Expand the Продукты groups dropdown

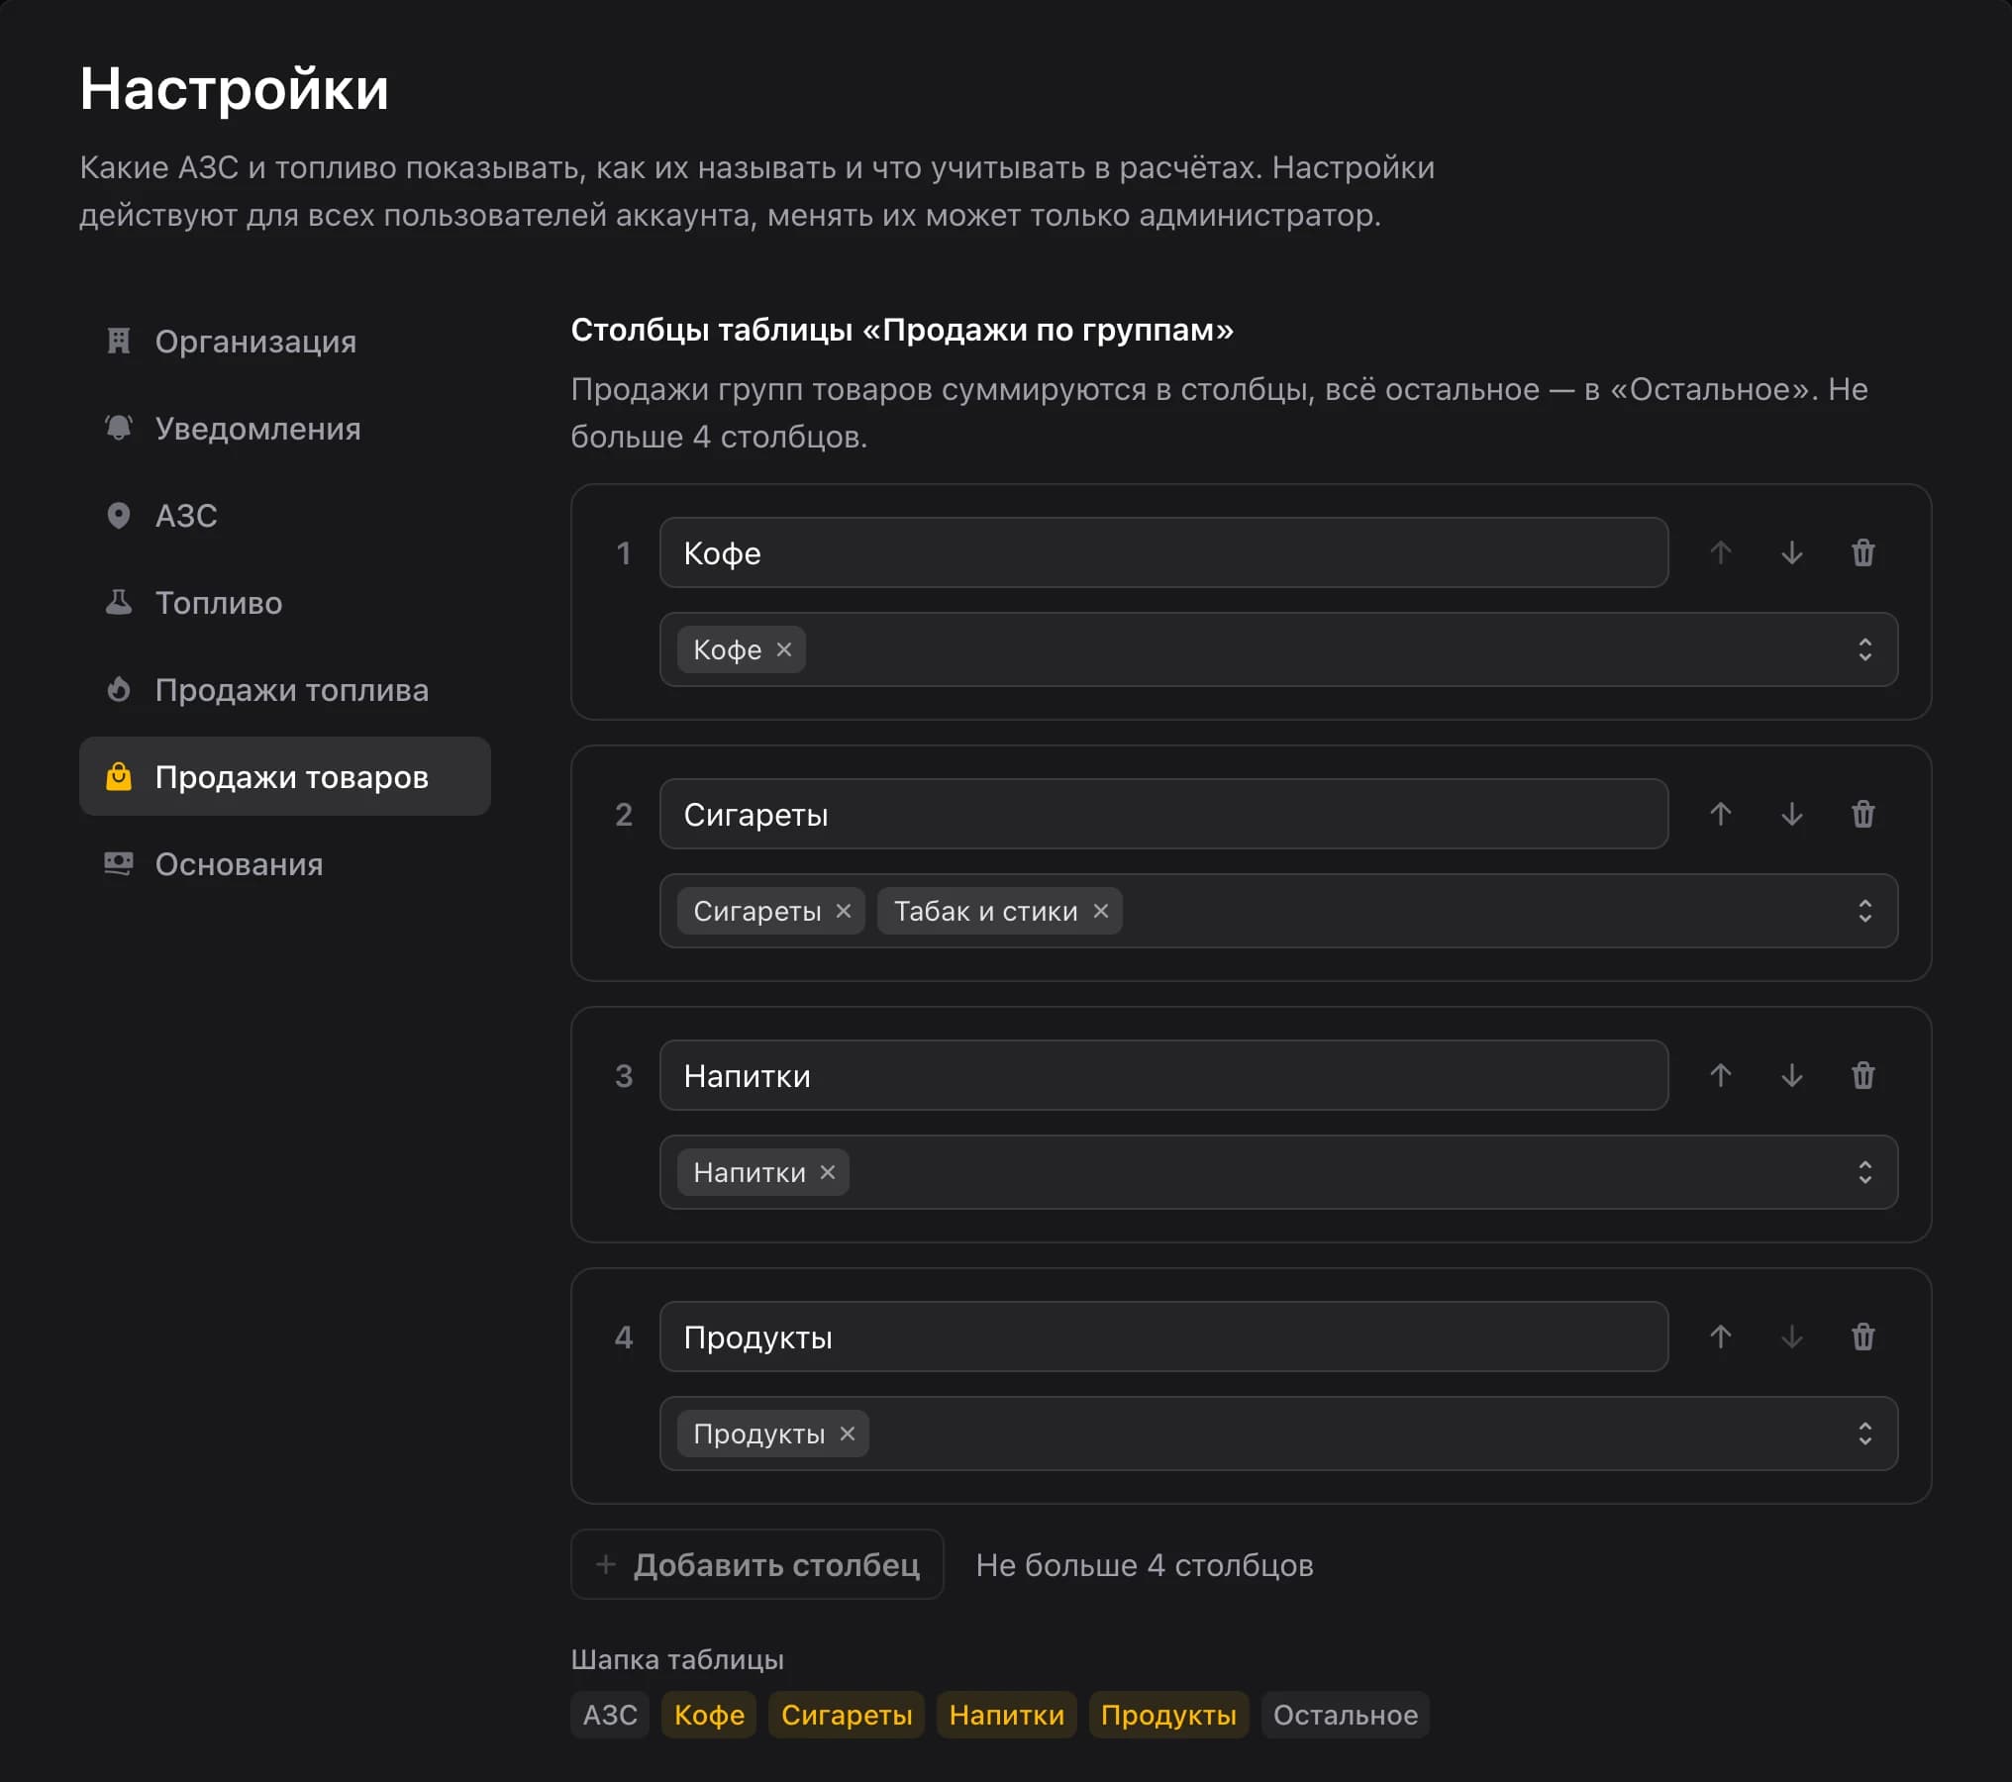(1864, 1434)
